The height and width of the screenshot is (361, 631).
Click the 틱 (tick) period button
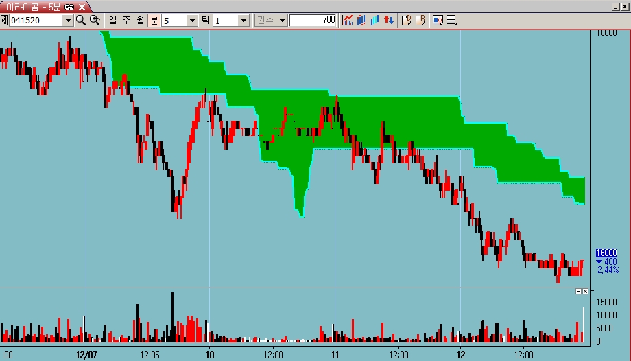204,20
